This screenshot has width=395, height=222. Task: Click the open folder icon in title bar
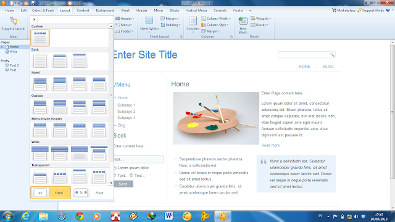[27, 3]
